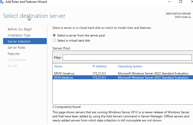Sort by the Operating System column header
The image size is (193, 125).
[130, 66]
